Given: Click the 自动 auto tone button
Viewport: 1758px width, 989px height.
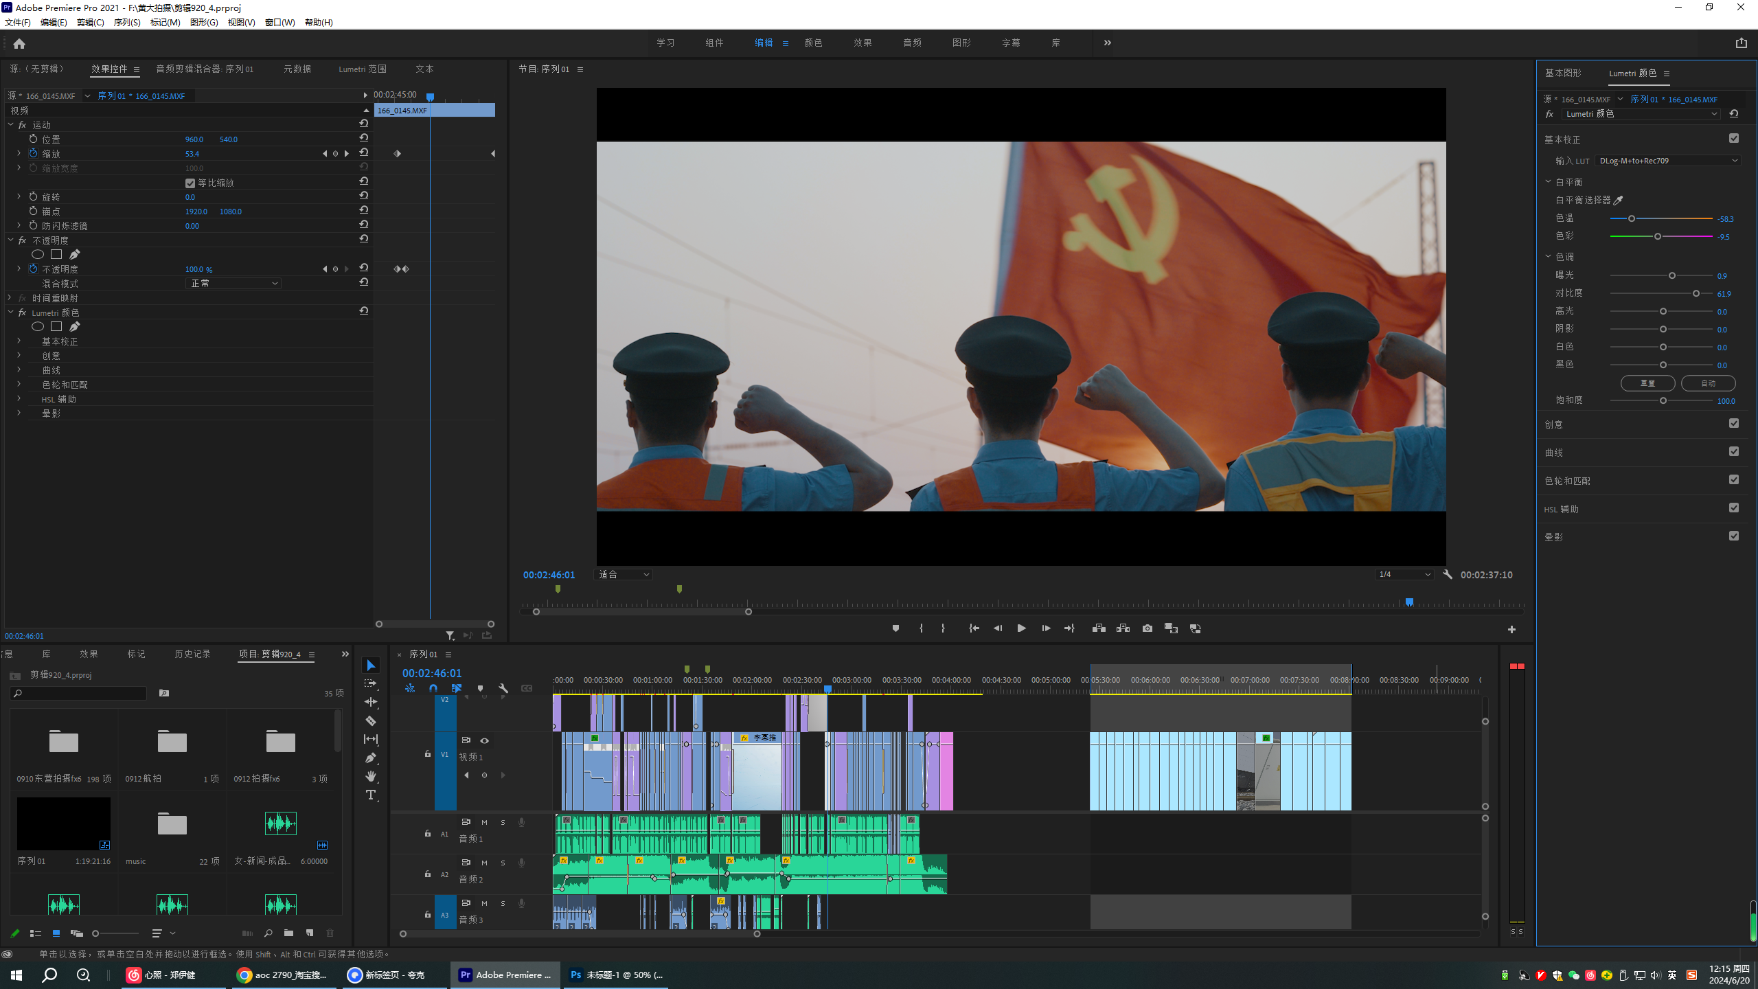Looking at the screenshot, I should (1708, 383).
